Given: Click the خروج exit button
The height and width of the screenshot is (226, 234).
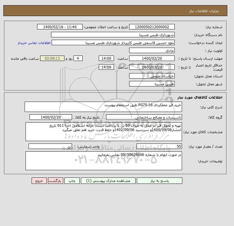Looking at the screenshot, I should pyautogui.click(x=39, y=181).
